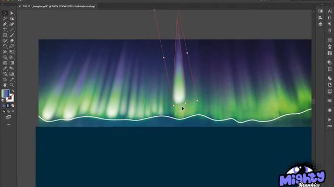Pick the Curvature tool

(x=12, y=24)
